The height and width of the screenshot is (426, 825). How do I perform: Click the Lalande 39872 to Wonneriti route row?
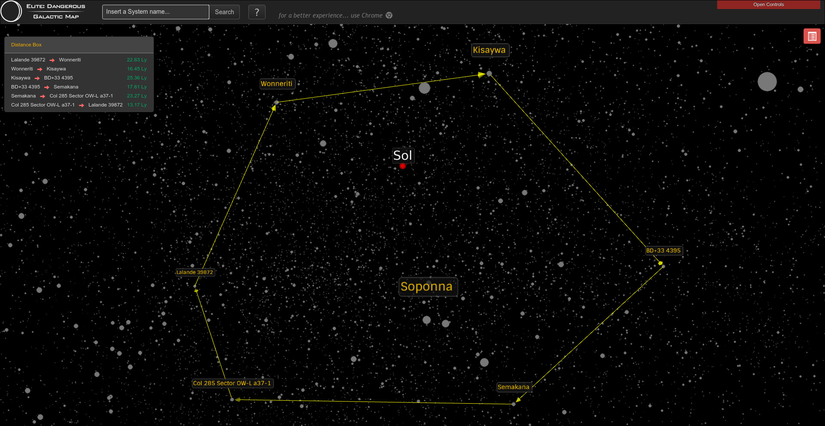(79, 60)
